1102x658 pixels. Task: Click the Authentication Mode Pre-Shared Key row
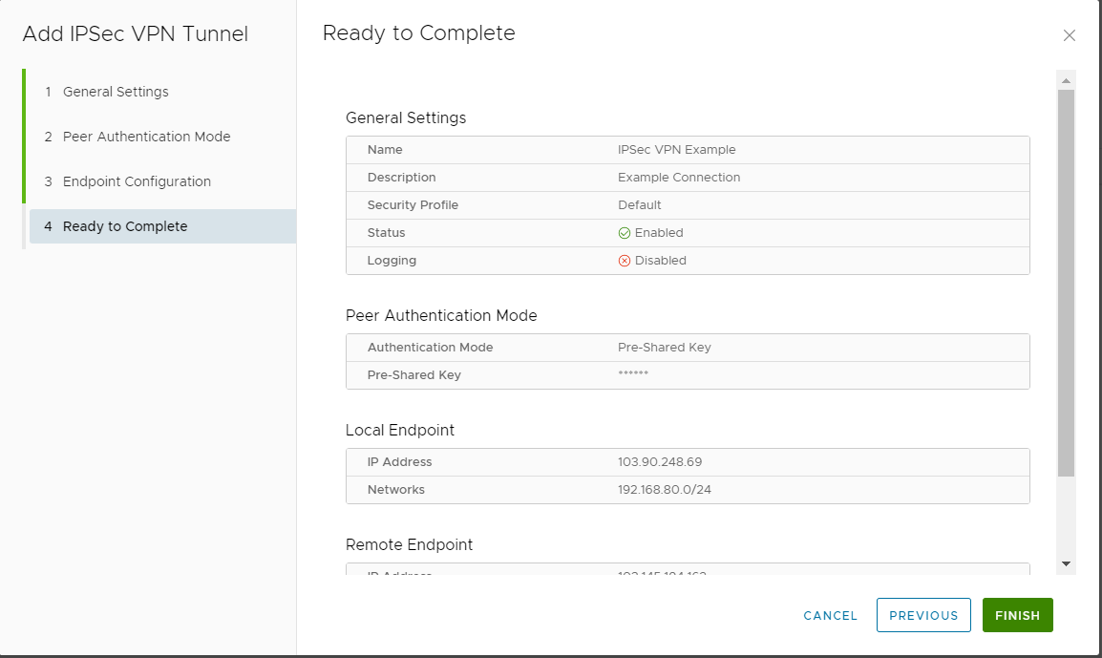[688, 347]
